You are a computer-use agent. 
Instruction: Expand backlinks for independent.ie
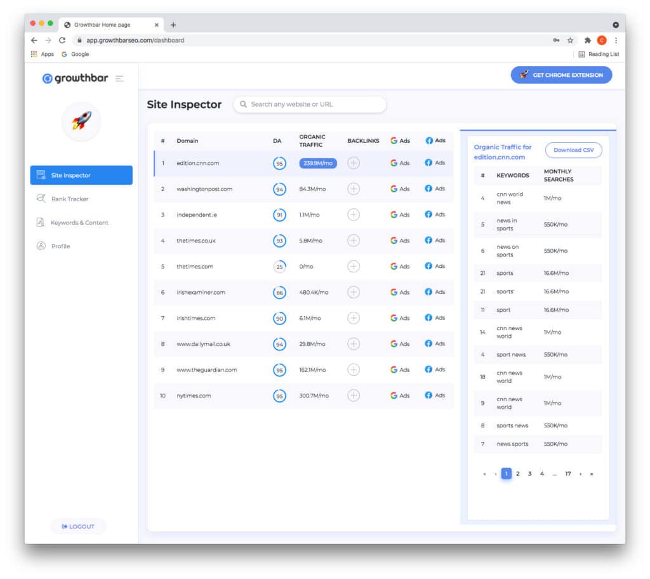353,215
